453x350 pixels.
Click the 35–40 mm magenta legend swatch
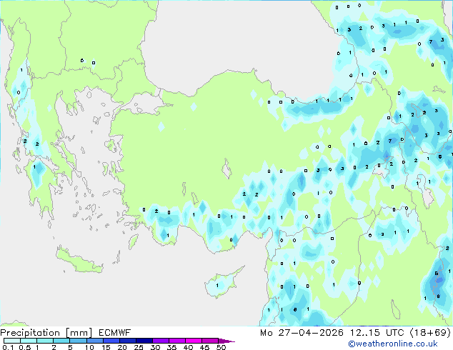pos(177,341)
